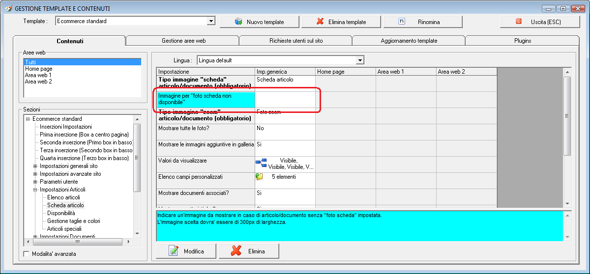Select Gestione taglie e colori item

(x=74, y=221)
